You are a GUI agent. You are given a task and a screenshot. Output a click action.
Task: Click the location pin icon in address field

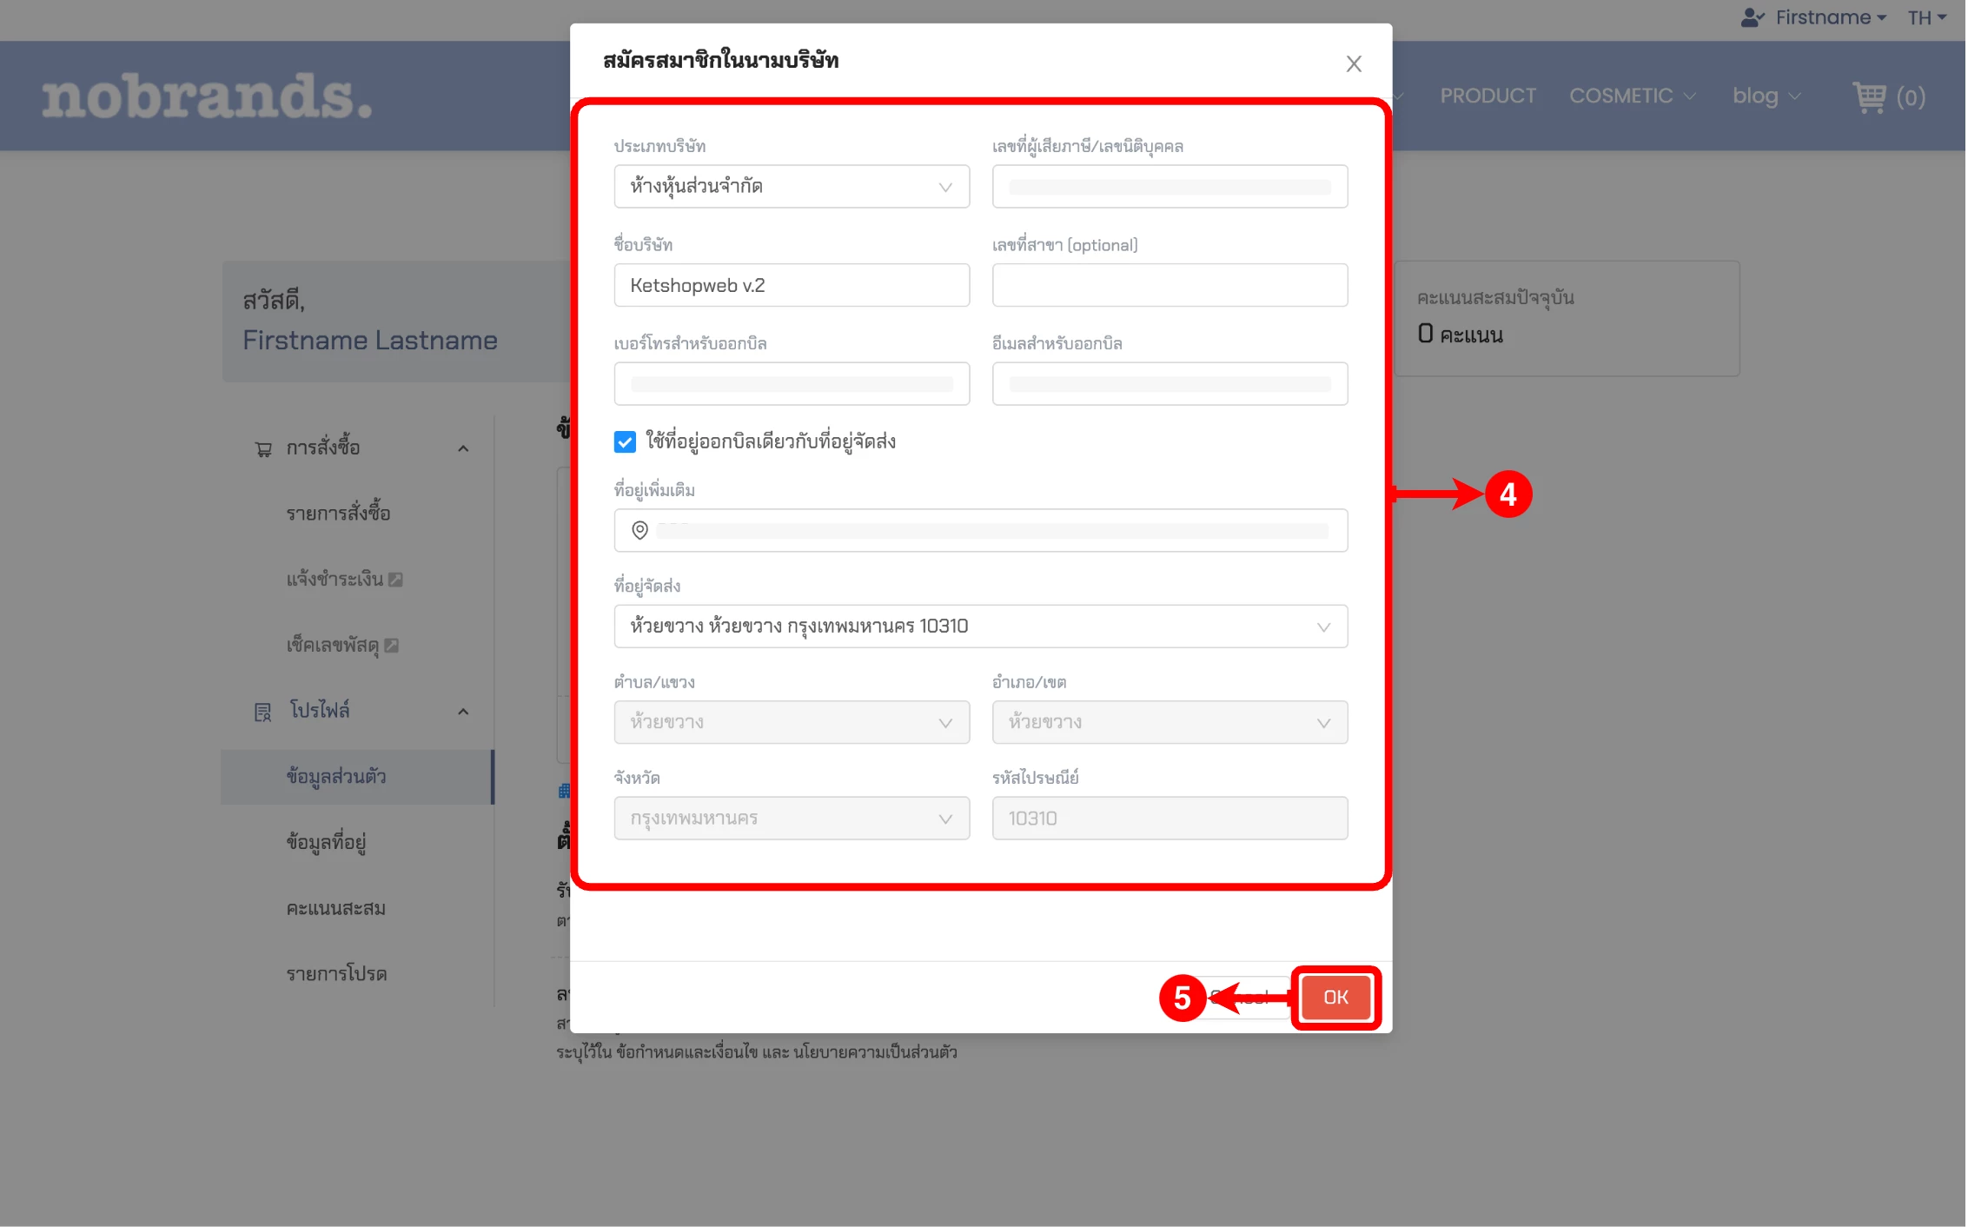639,530
